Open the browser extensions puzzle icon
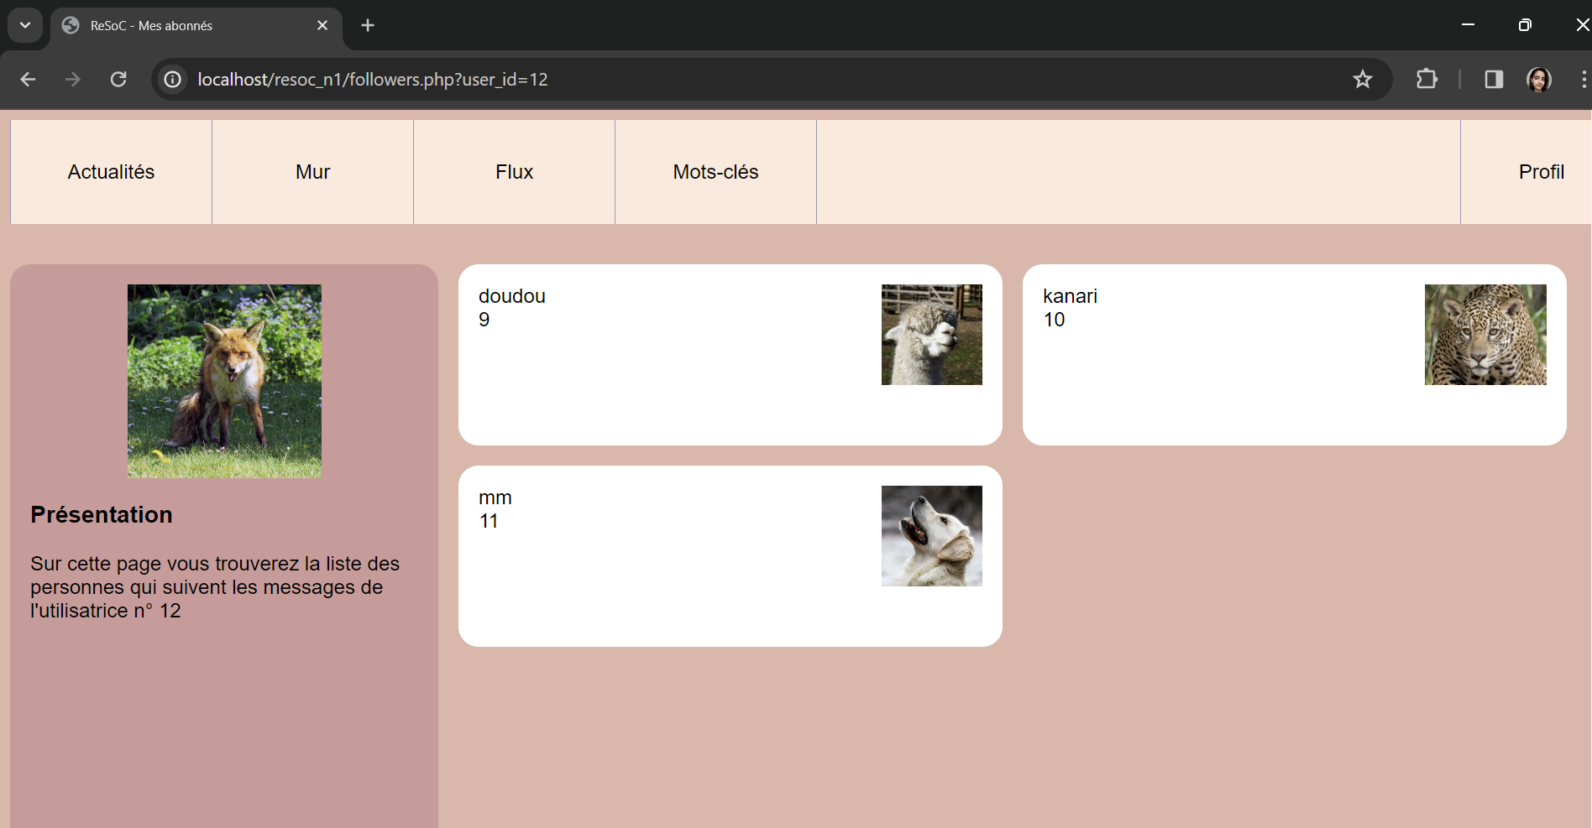The height and width of the screenshot is (828, 1592). click(1427, 79)
